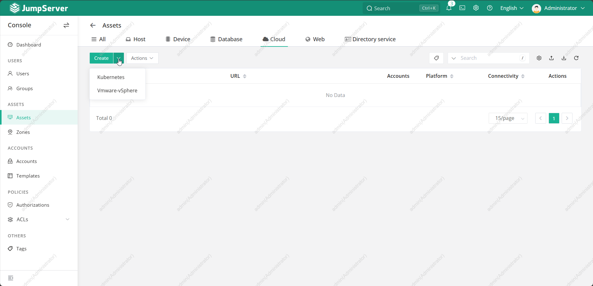Image resolution: width=593 pixels, height=286 pixels.
Task: Toggle the console view switch icon
Action: [x=66, y=25]
